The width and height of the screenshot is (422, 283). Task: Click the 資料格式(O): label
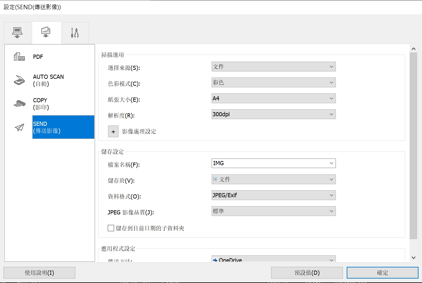(x=124, y=197)
